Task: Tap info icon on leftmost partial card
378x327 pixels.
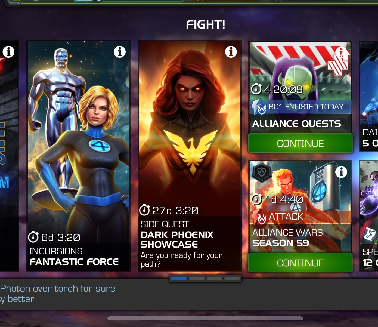Action: coord(8,52)
